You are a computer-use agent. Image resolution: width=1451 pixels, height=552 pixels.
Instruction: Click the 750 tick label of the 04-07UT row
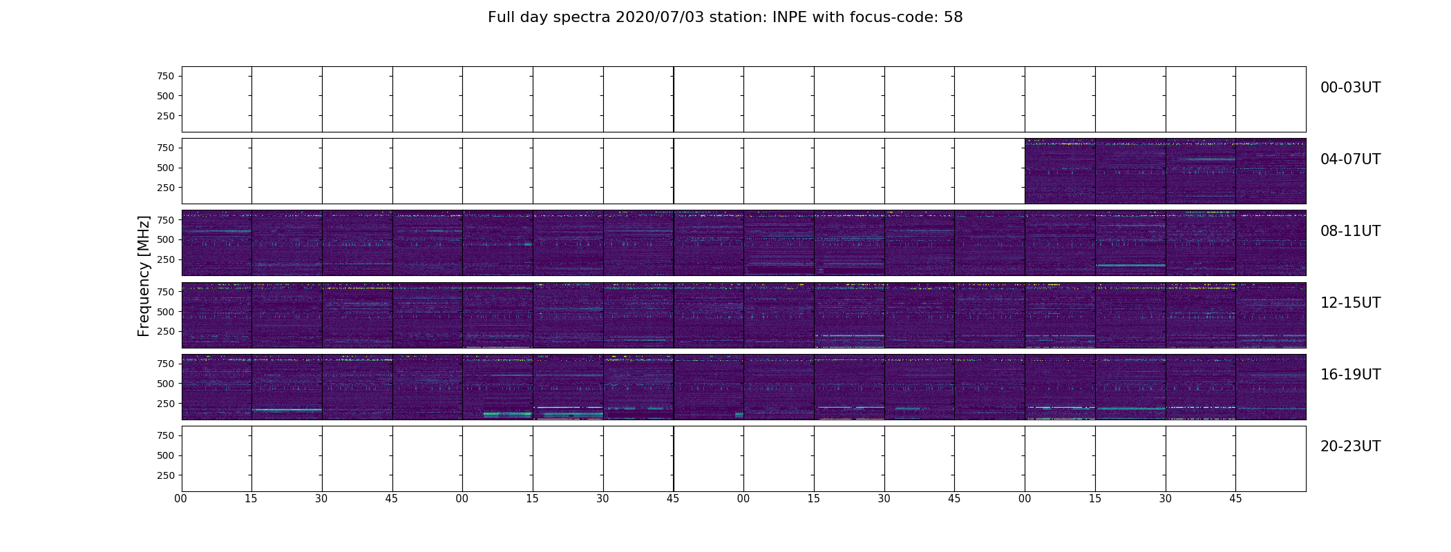166,148
